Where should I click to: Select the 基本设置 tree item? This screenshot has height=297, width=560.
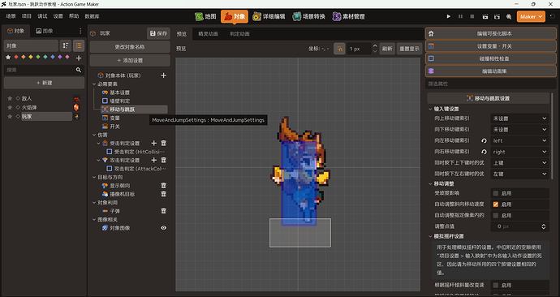(119, 93)
